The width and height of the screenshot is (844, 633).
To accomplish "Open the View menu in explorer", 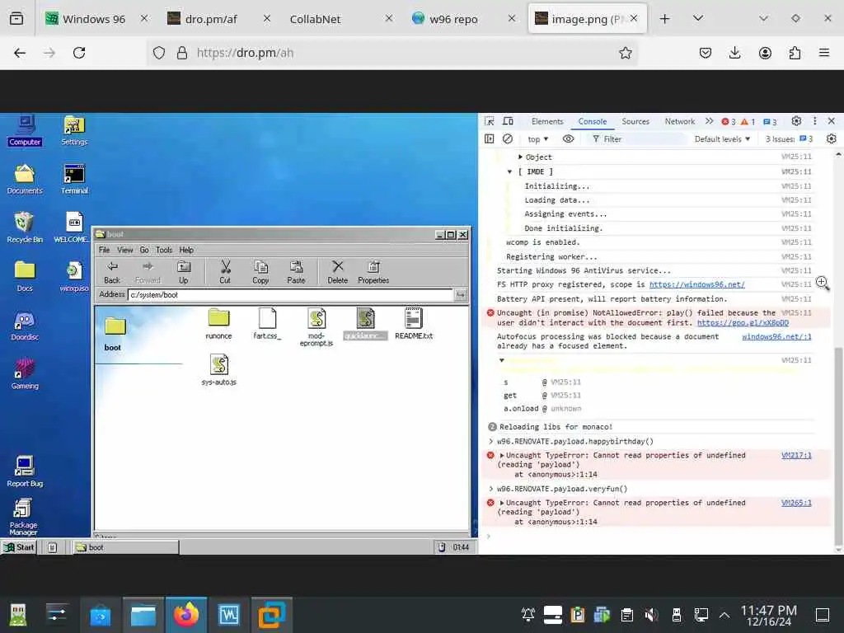I will point(125,250).
